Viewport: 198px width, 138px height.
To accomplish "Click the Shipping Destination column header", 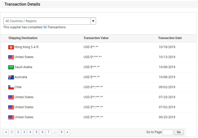I will (x=23, y=38).
